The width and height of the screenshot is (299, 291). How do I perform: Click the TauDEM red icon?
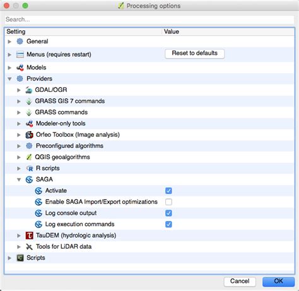[29, 236]
